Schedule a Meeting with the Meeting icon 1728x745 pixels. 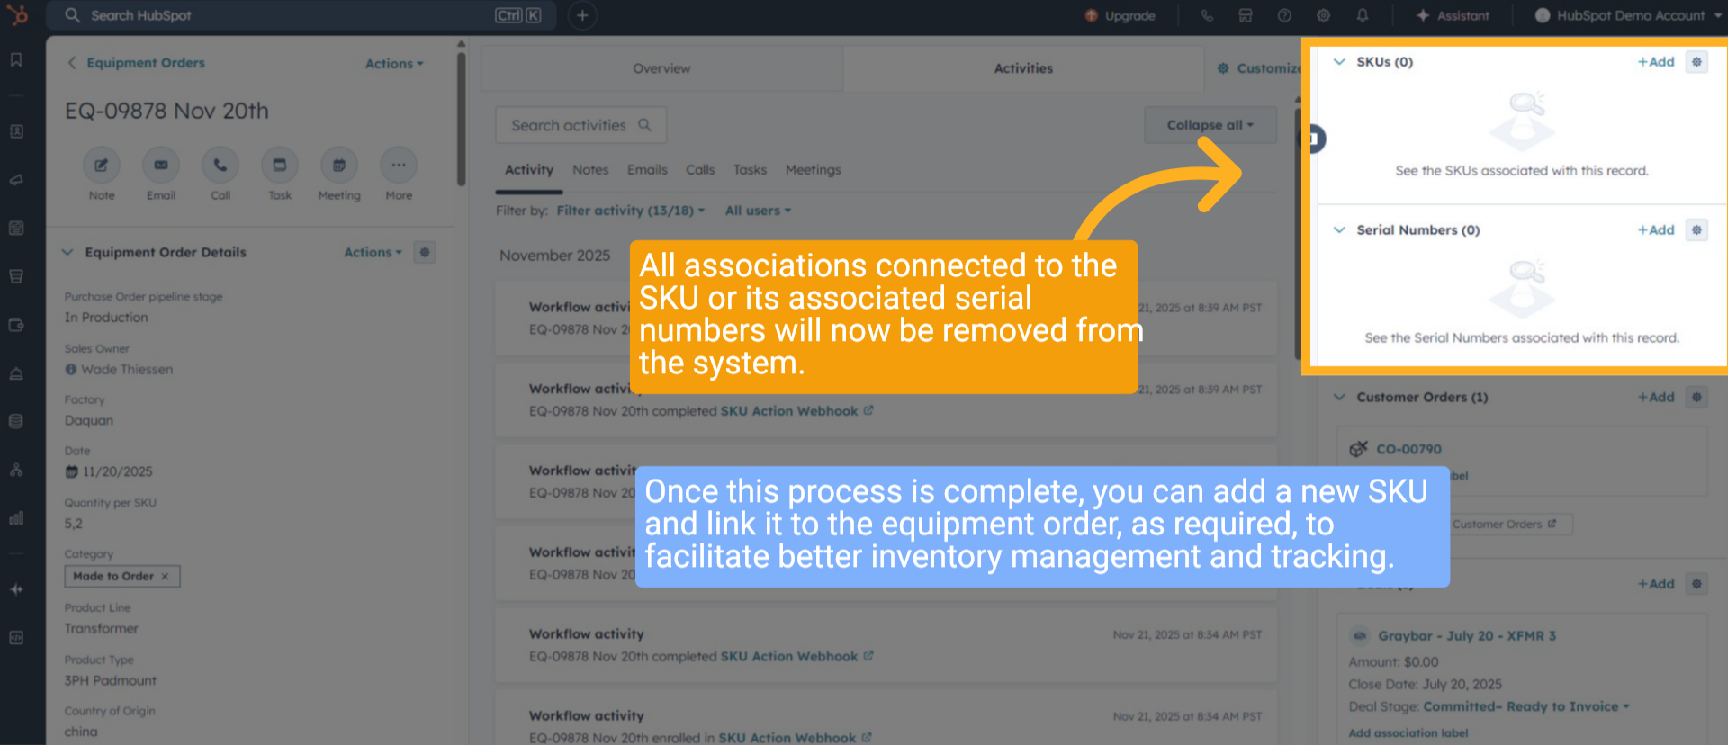(x=339, y=166)
